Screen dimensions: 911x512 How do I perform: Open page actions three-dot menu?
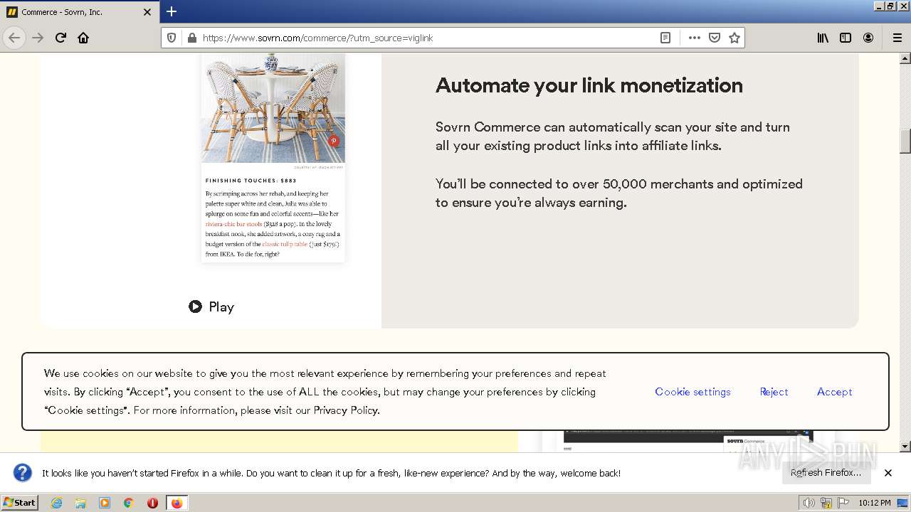[x=695, y=38]
